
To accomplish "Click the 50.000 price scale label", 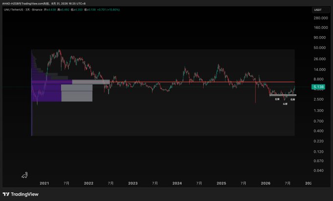I will tap(320, 48).
